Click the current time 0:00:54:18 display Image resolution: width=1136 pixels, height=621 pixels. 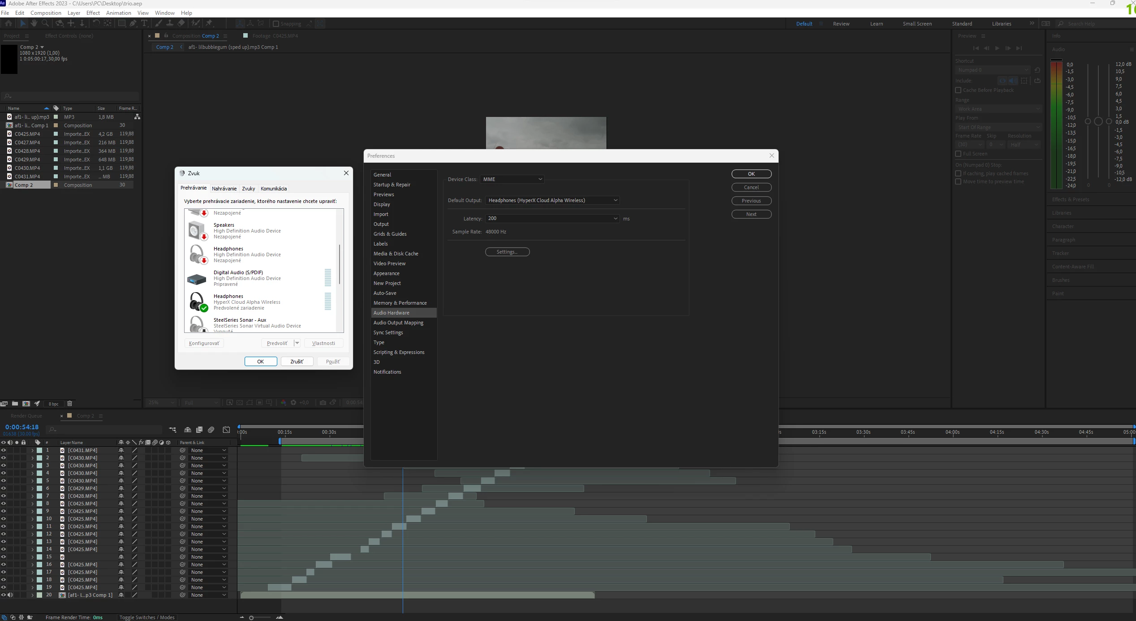click(22, 427)
